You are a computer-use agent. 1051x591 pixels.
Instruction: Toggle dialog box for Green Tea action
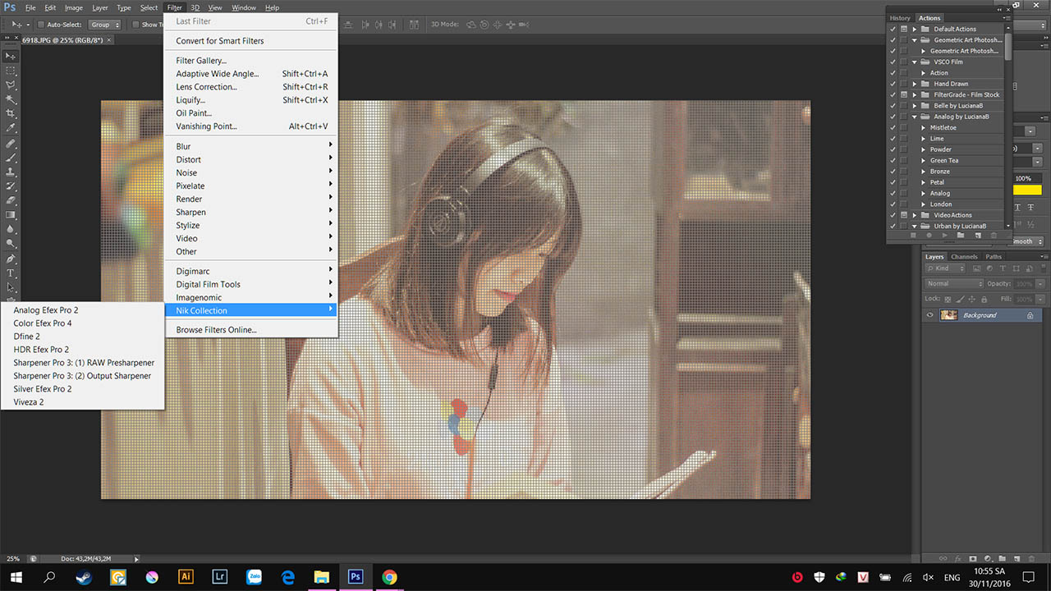tap(904, 160)
